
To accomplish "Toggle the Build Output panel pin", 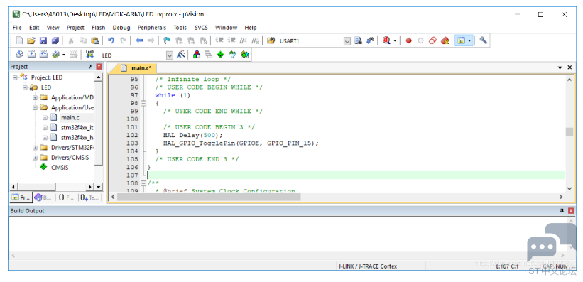I will [x=562, y=210].
